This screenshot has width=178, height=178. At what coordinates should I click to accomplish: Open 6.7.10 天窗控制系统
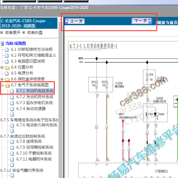[34, 153]
